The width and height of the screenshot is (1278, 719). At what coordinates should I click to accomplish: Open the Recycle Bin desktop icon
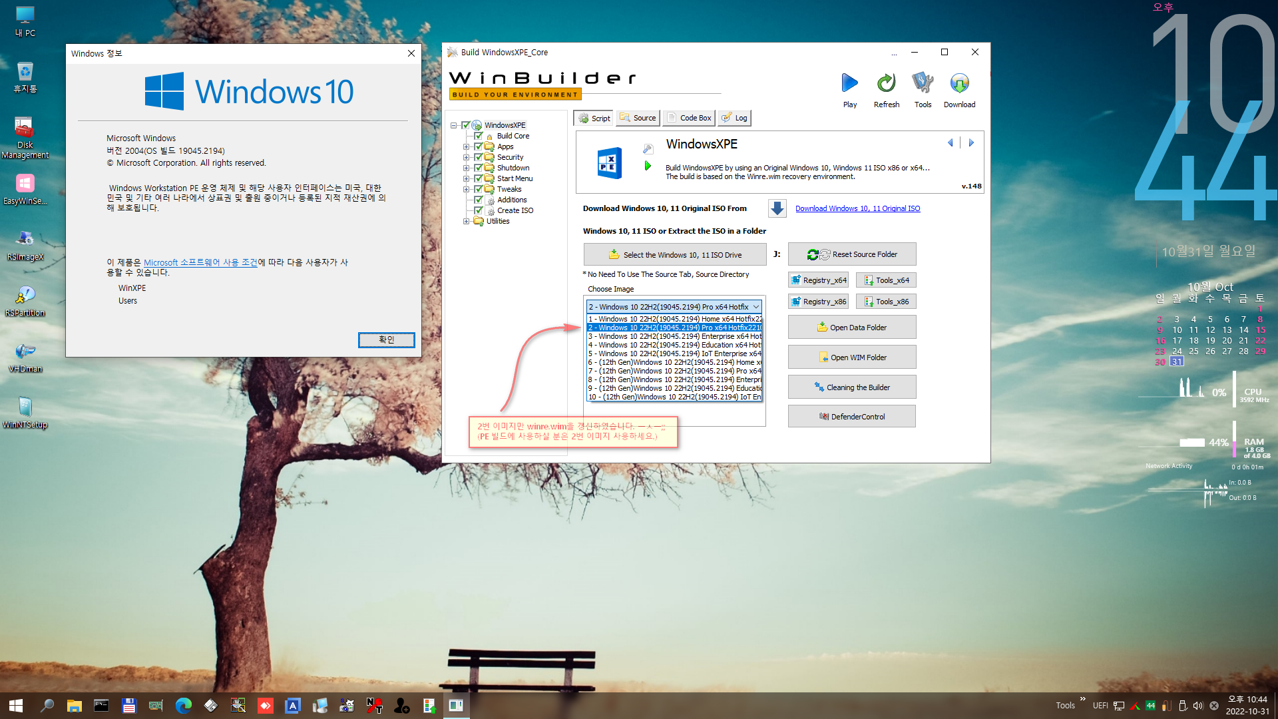[25, 77]
